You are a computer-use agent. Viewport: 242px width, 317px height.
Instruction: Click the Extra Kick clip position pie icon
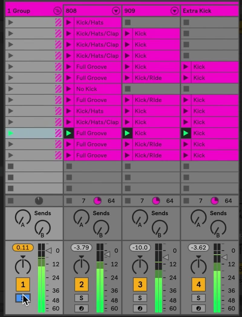214,201
